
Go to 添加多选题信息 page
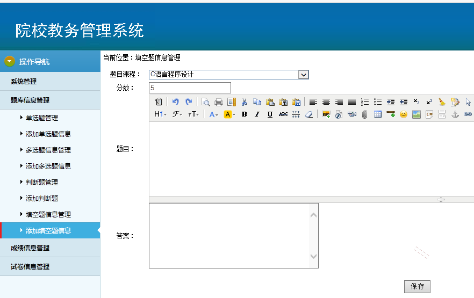48,166
